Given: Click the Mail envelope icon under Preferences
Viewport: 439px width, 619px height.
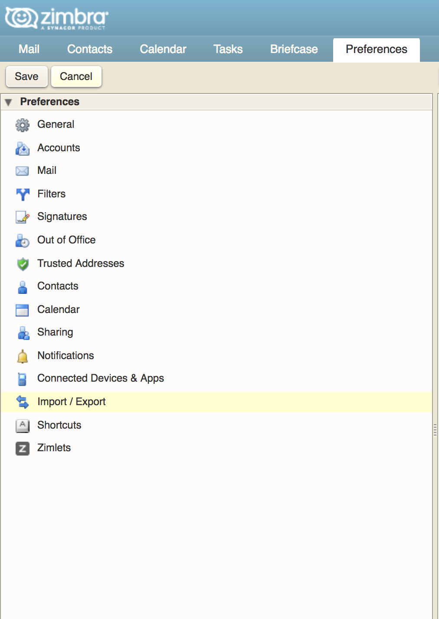Looking at the screenshot, I should [x=22, y=171].
